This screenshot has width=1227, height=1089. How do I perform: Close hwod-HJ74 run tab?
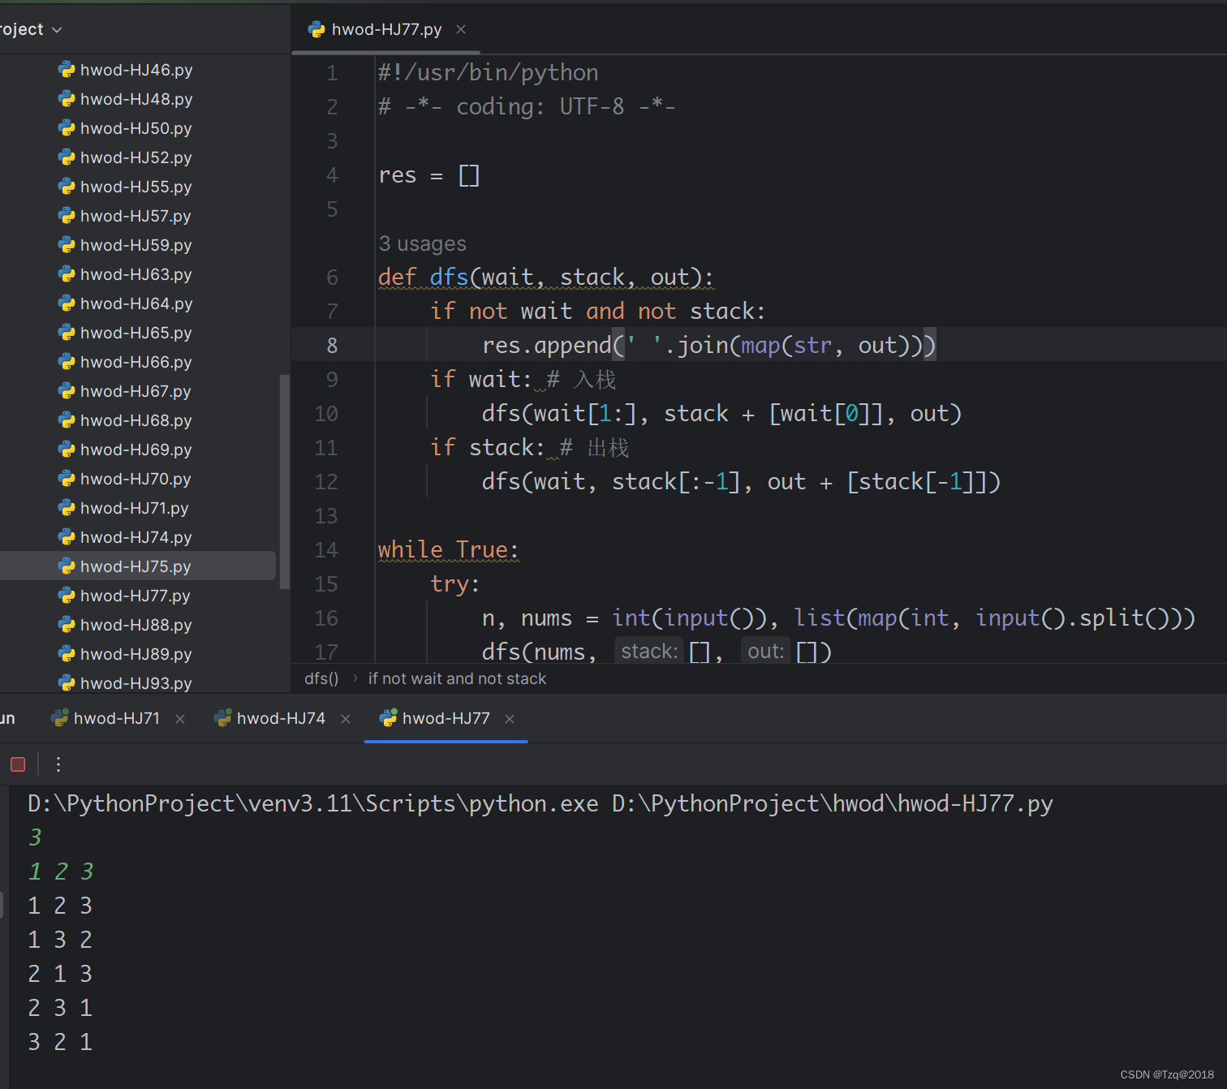coord(346,719)
